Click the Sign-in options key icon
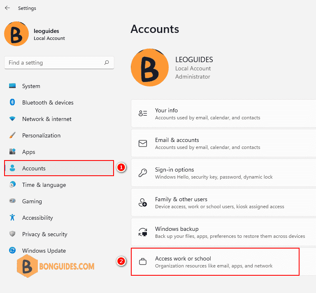316x293 pixels. (143, 173)
